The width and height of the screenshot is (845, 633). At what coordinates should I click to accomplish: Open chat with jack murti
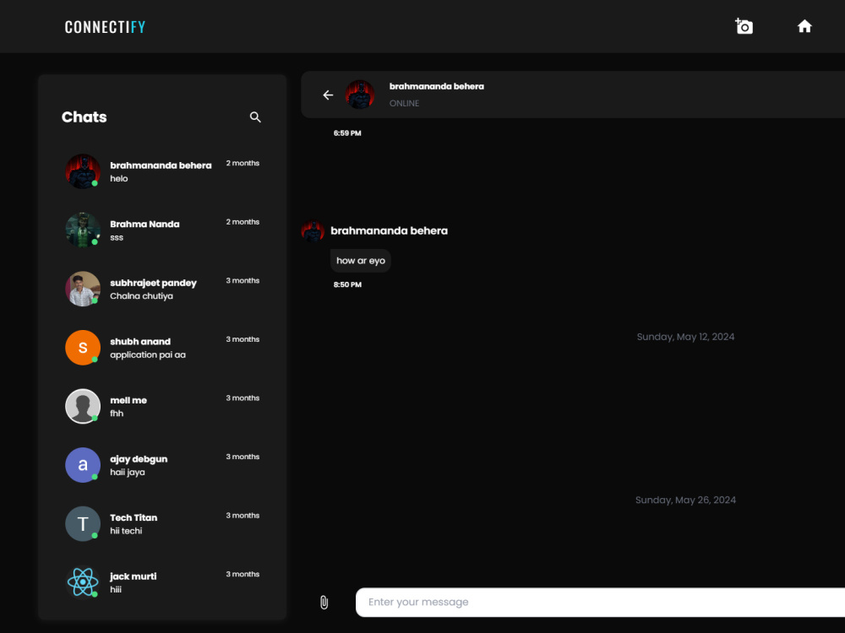click(x=162, y=582)
